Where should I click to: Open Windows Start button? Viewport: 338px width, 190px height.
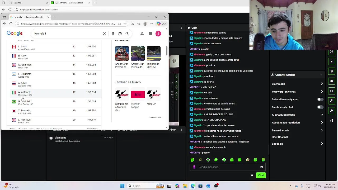coord(122,186)
